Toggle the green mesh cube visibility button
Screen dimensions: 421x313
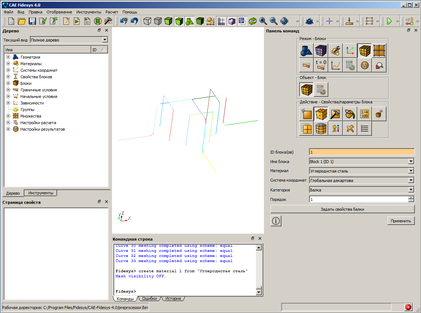click(200, 21)
